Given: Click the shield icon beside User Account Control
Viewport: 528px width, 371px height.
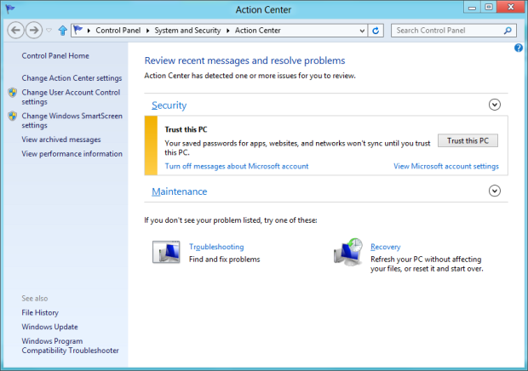Looking at the screenshot, I should [13, 92].
